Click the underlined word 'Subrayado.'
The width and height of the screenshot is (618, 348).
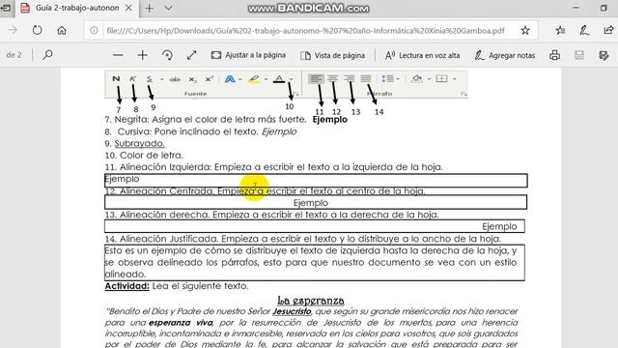pos(139,143)
